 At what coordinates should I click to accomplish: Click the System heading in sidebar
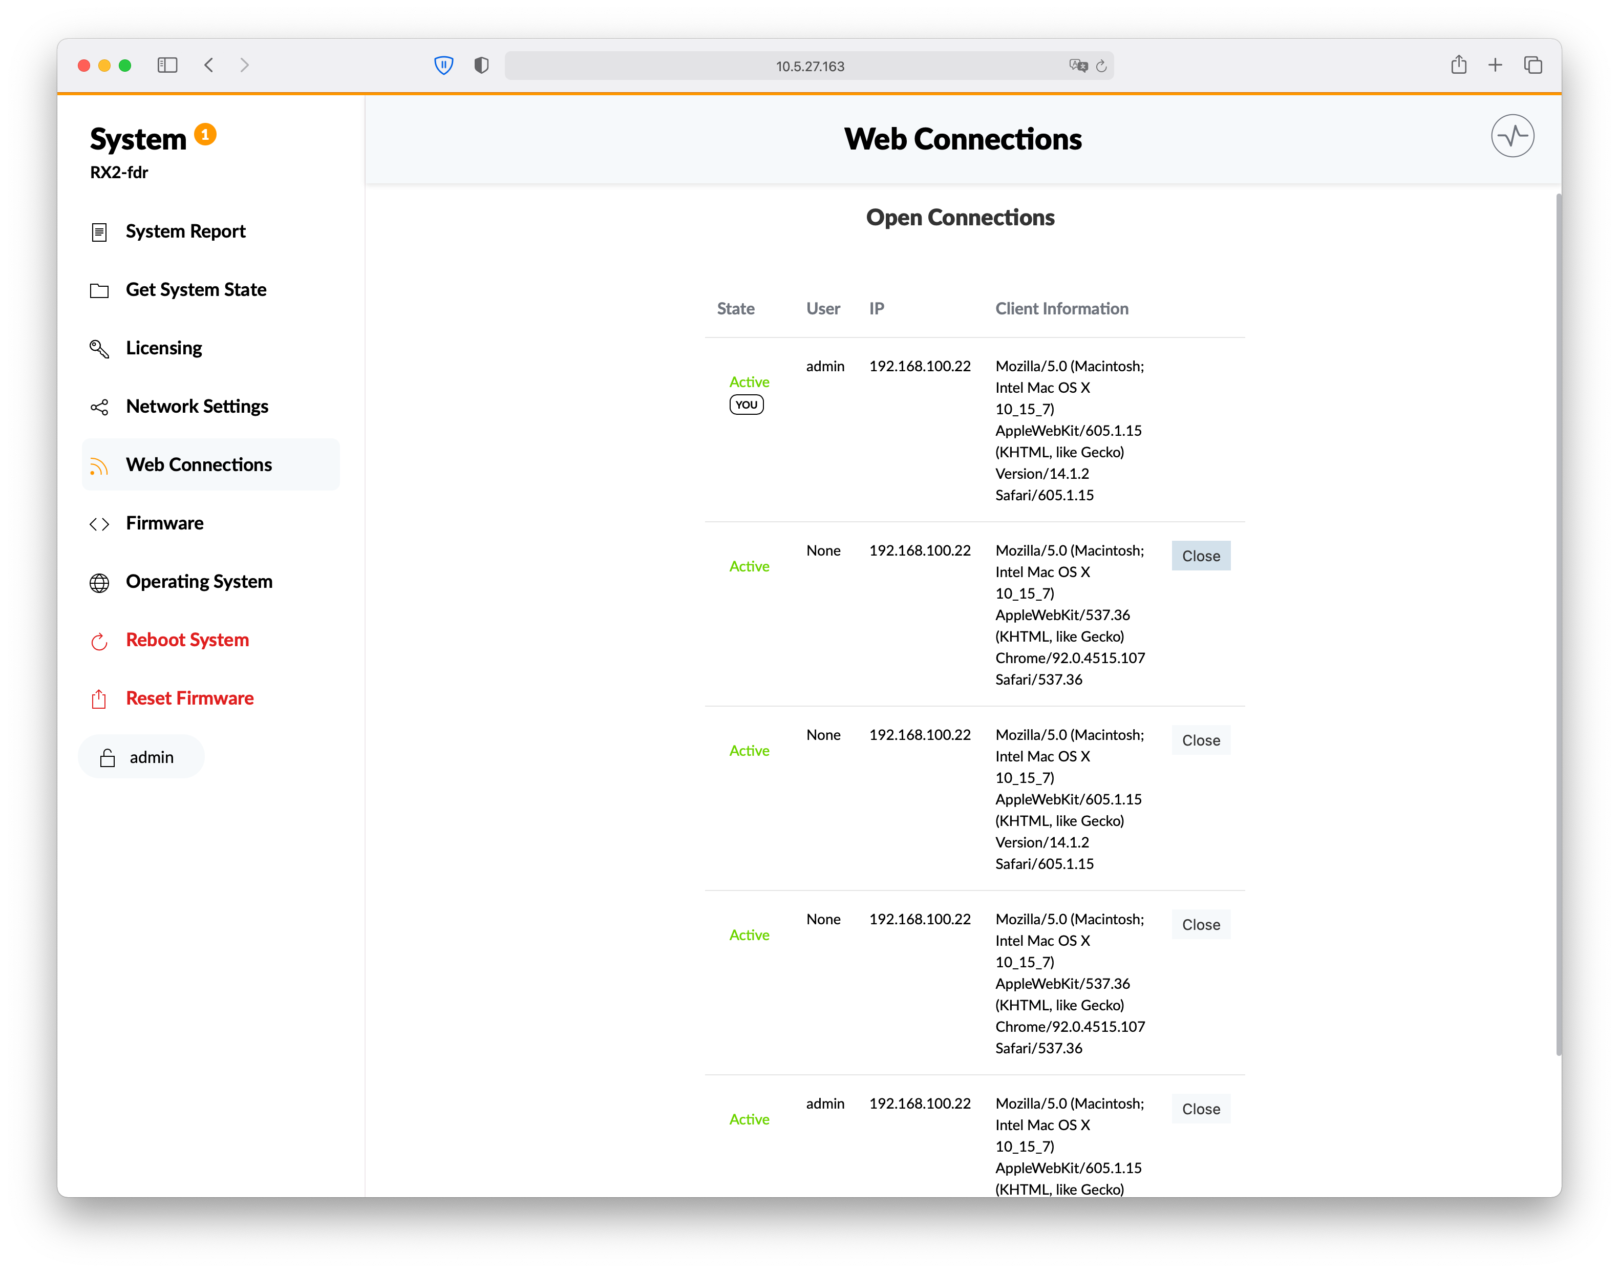[x=138, y=139]
